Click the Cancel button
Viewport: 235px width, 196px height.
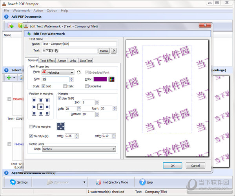click(x=195, y=165)
